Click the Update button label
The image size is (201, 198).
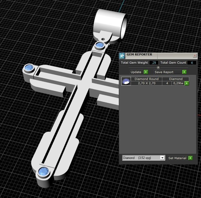click(x=137, y=72)
